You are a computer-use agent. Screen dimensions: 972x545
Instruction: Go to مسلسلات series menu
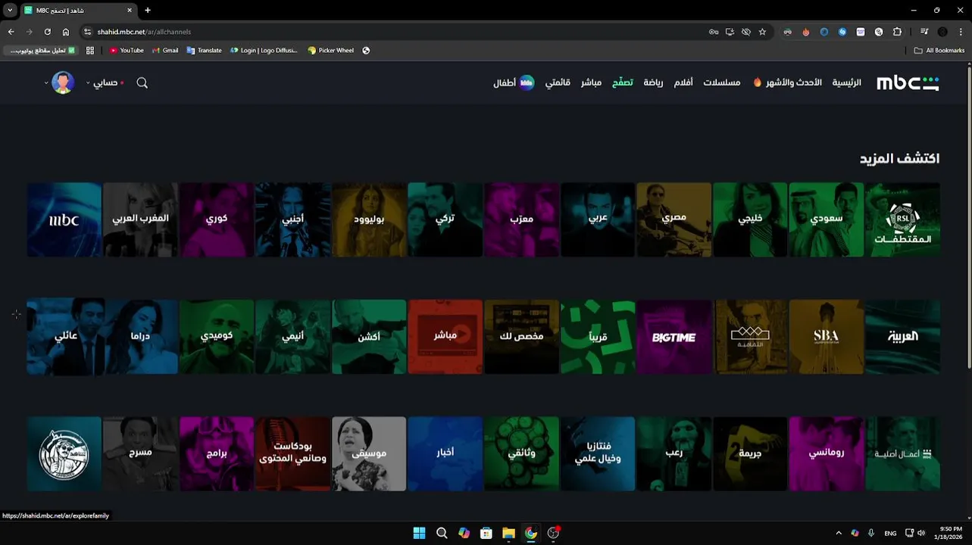tap(721, 83)
